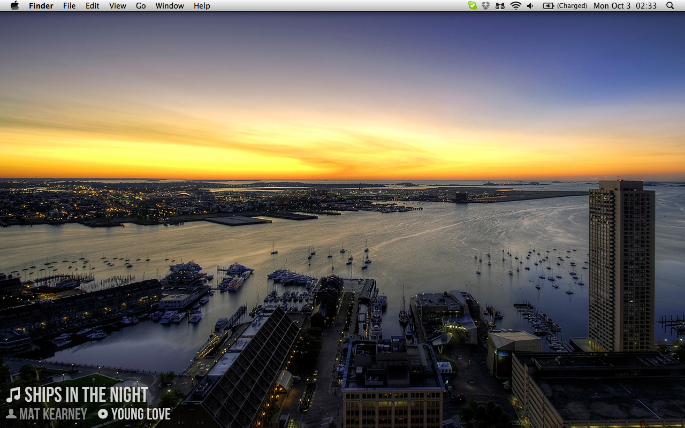Click the music note icon beside song title
685x428 pixels.
[13, 395]
